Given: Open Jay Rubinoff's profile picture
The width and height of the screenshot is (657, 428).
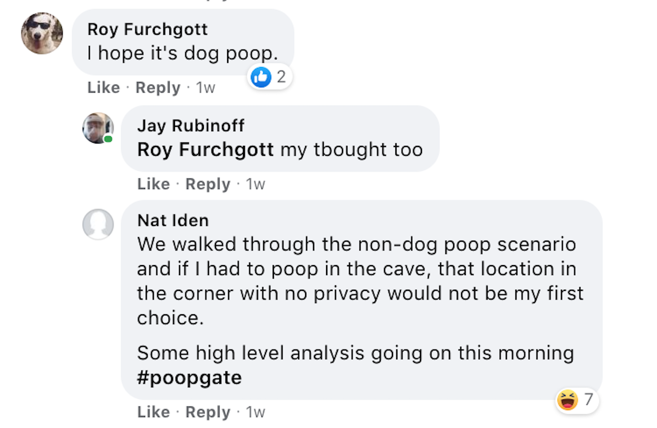Looking at the screenshot, I should [x=98, y=128].
